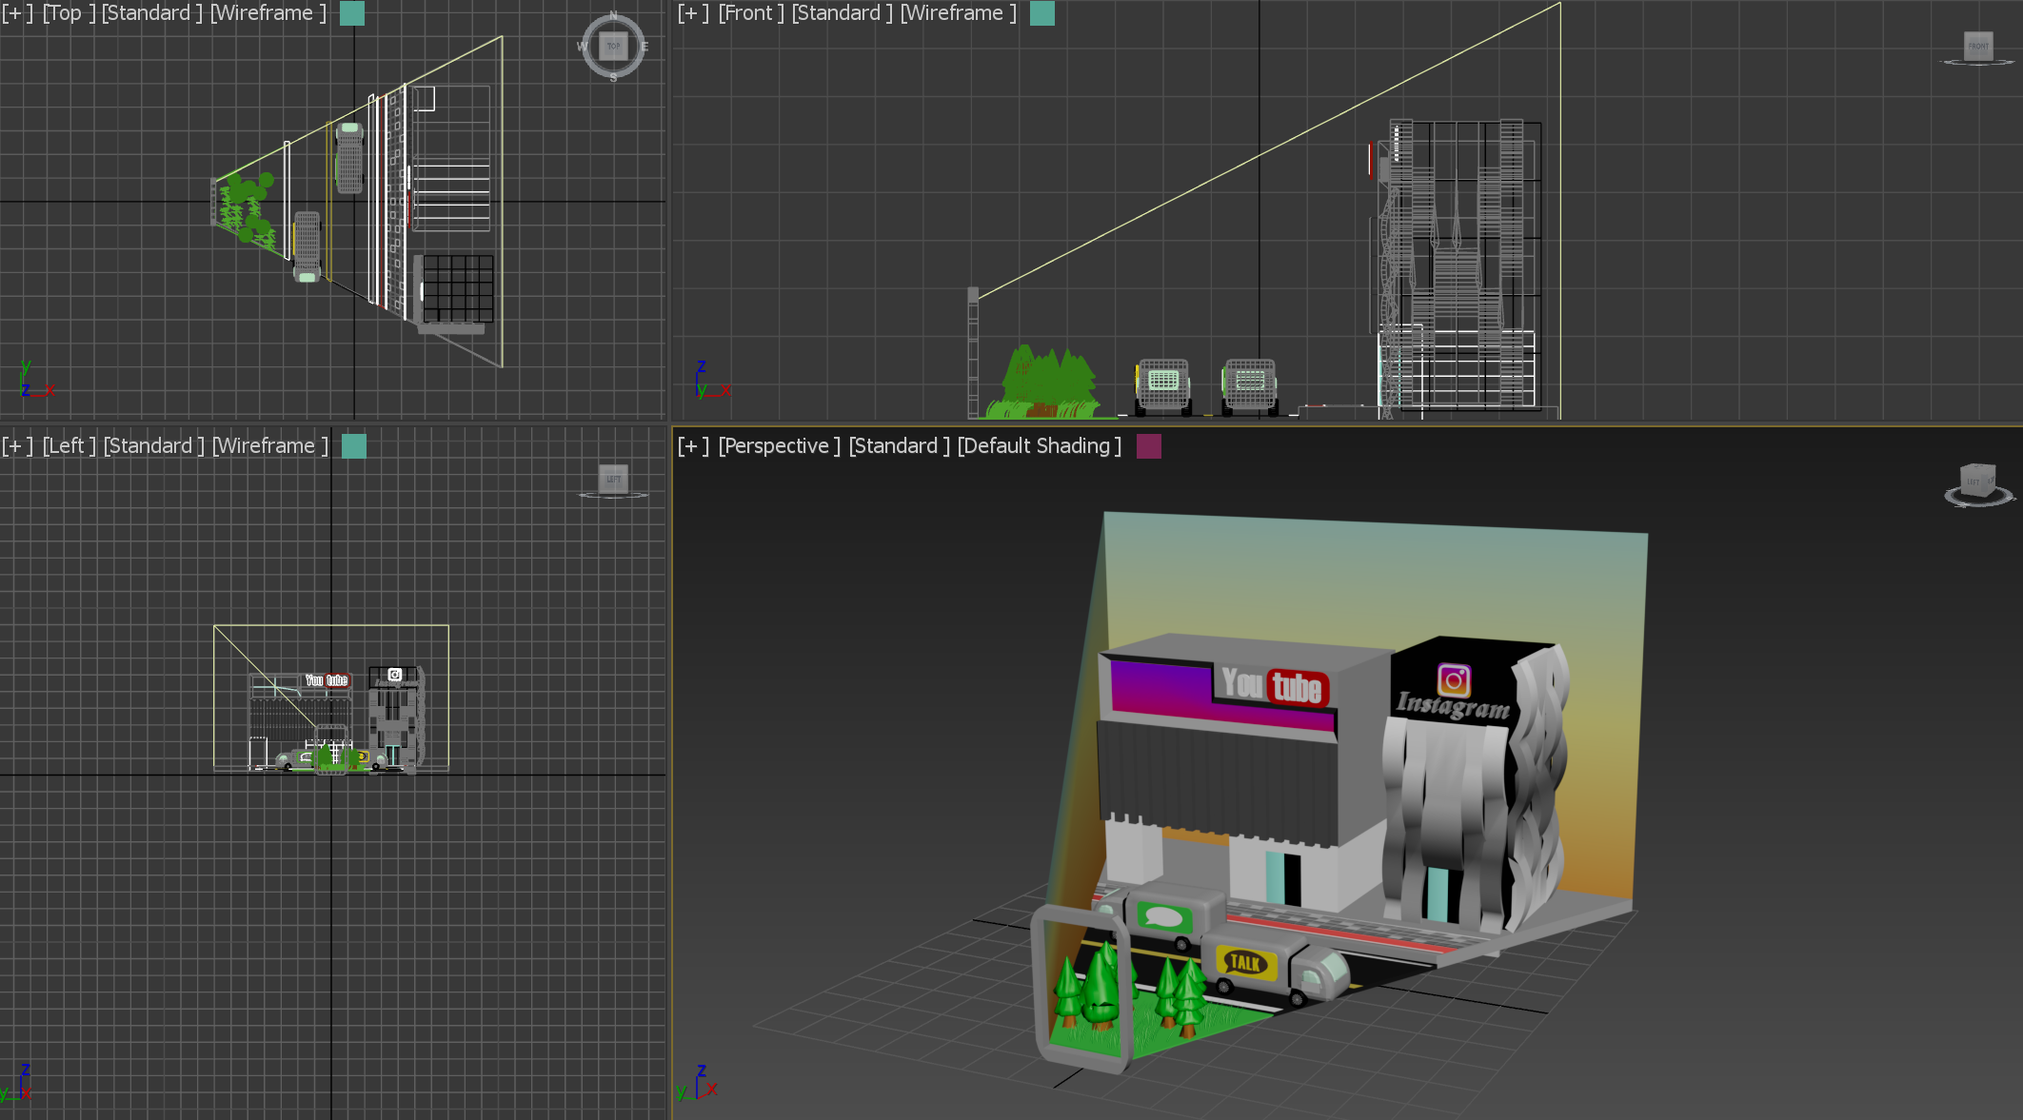The height and width of the screenshot is (1120, 2023).
Task: Open [Standard] menu in Perspective viewport
Action: [x=900, y=445]
